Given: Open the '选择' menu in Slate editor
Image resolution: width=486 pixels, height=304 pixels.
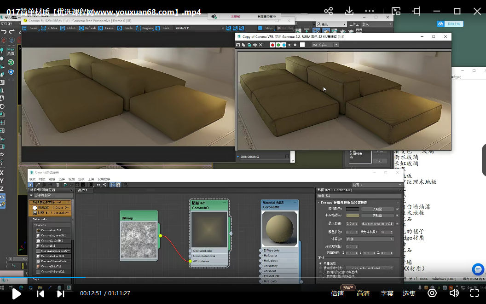Looking at the screenshot, I should tap(62, 179).
